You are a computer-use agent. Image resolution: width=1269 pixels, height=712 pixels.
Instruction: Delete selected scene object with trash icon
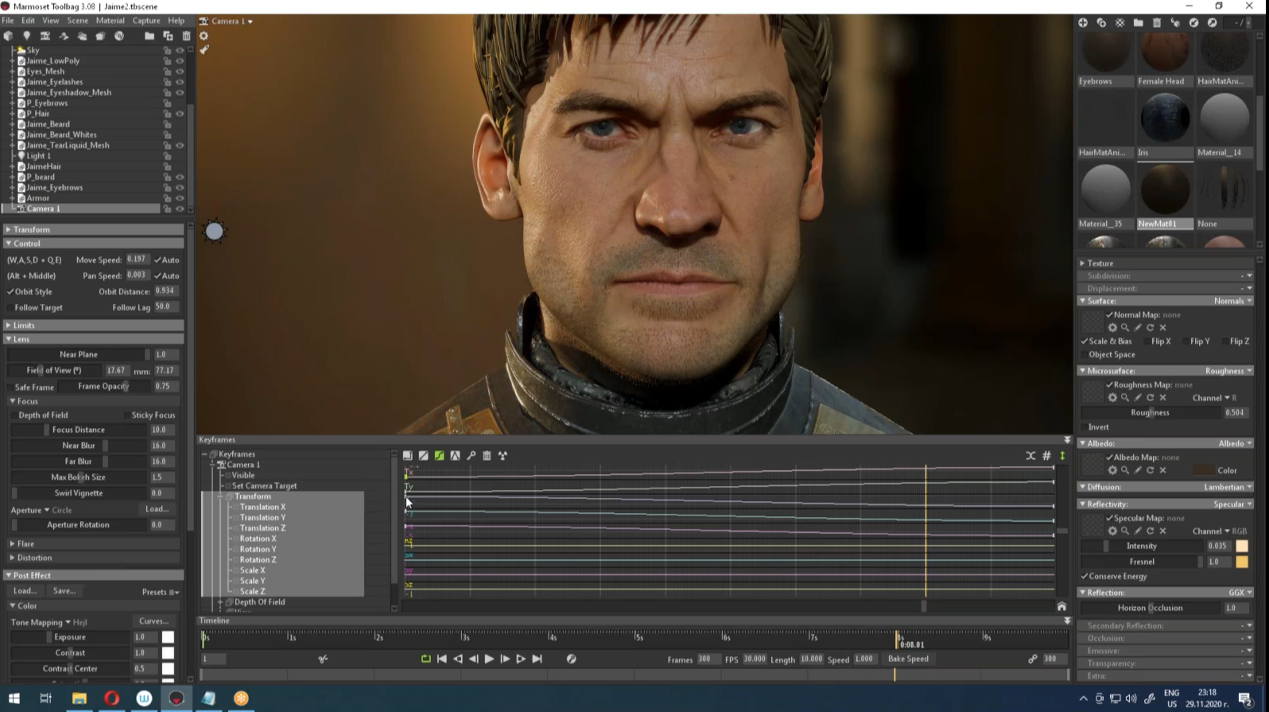point(187,36)
